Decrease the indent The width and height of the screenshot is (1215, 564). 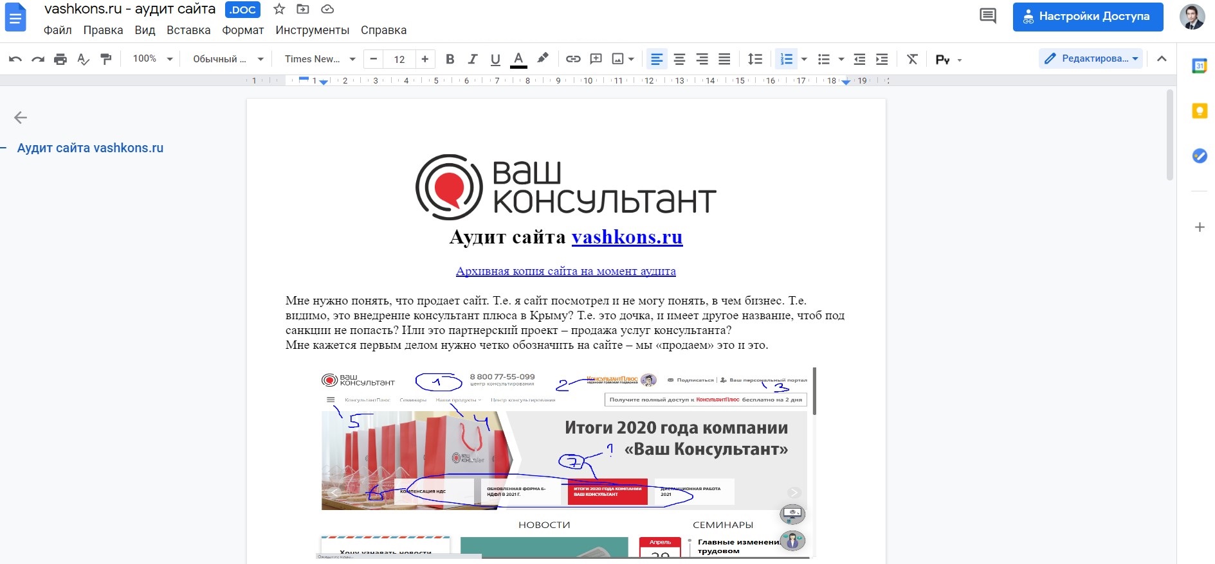click(x=859, y=59)
